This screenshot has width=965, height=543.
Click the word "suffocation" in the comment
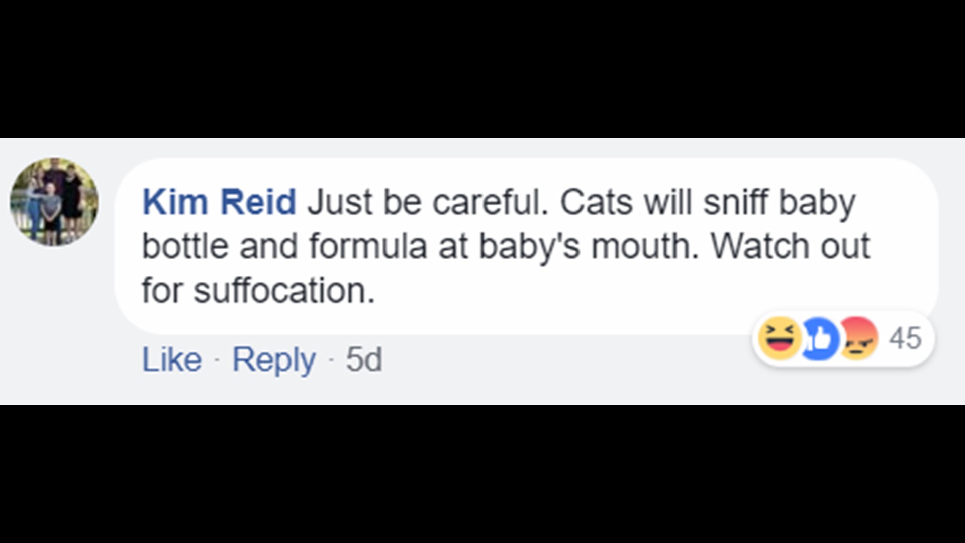pos(284,291)
